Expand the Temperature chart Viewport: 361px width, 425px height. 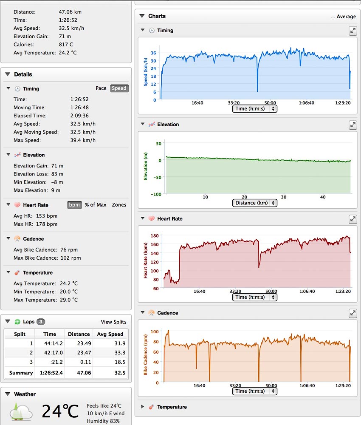(x=142, y=407)
